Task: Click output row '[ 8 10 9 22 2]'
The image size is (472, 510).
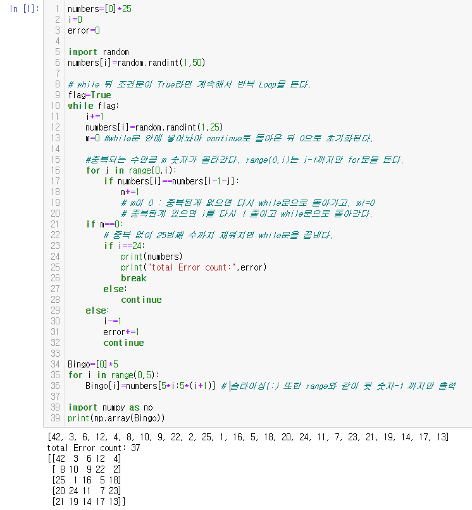Action: pyautogui.click(x=87, y=469)
